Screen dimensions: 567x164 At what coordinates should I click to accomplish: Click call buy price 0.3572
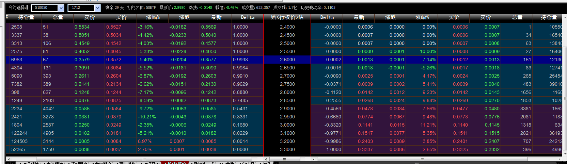pyautogui.click(x=114, y=60)
